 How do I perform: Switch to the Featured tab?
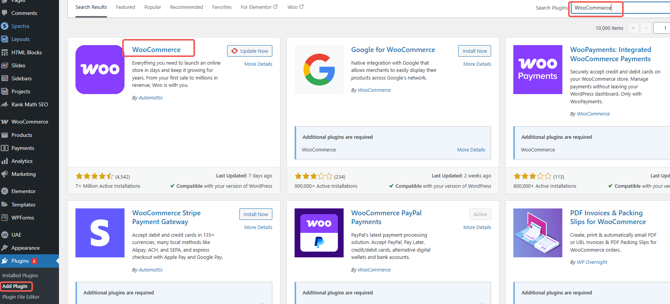(126, 7)
